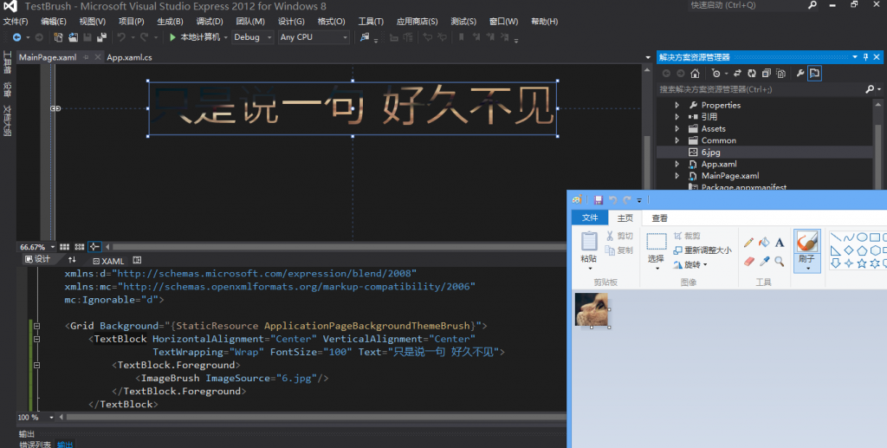Collapse the TextBlock.Foreground element outline
887x448 pixels.
tap(36, 365)
